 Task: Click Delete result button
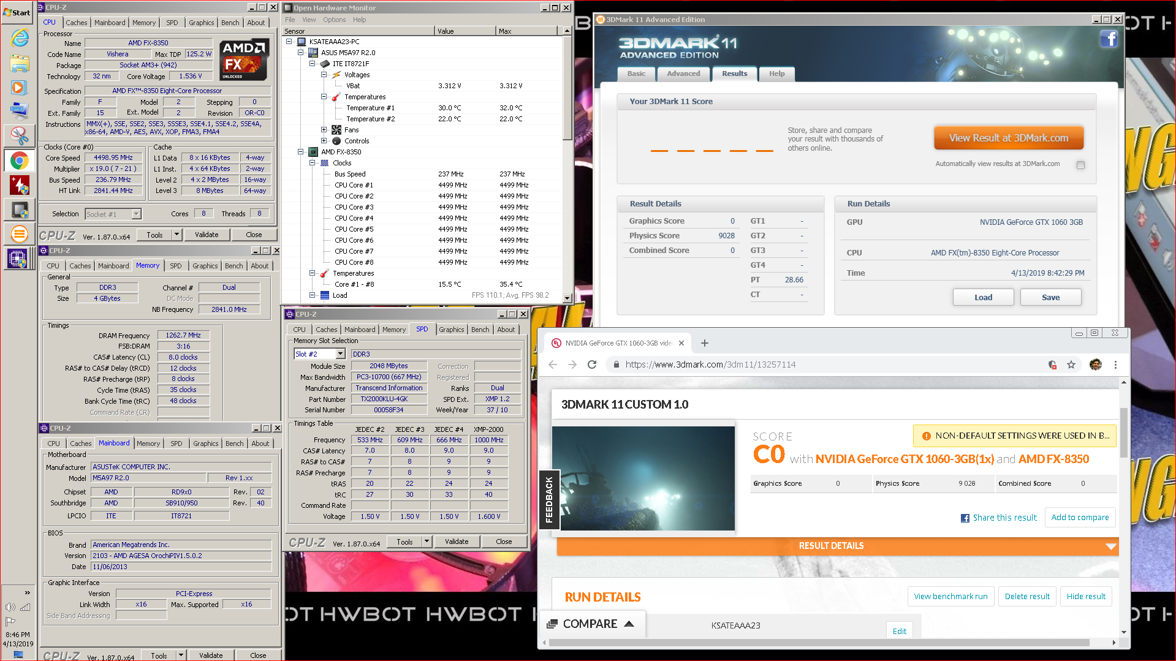(x=1027, y=597)
